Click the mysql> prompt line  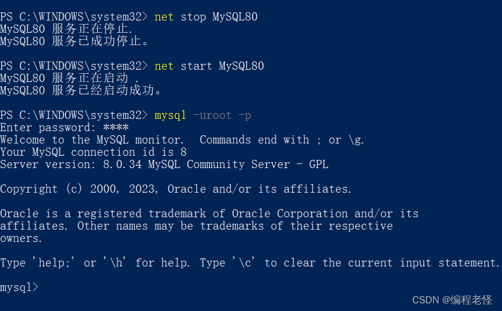(19, 288)
